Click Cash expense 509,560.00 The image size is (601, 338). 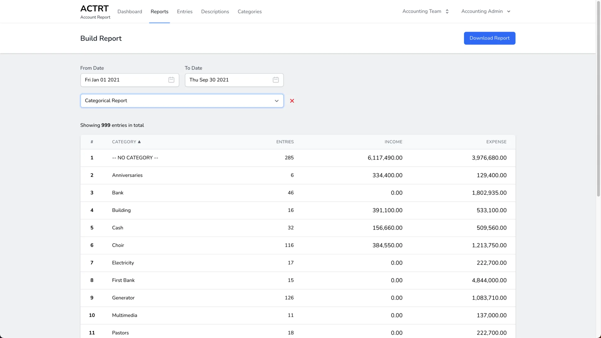(491, 228)
